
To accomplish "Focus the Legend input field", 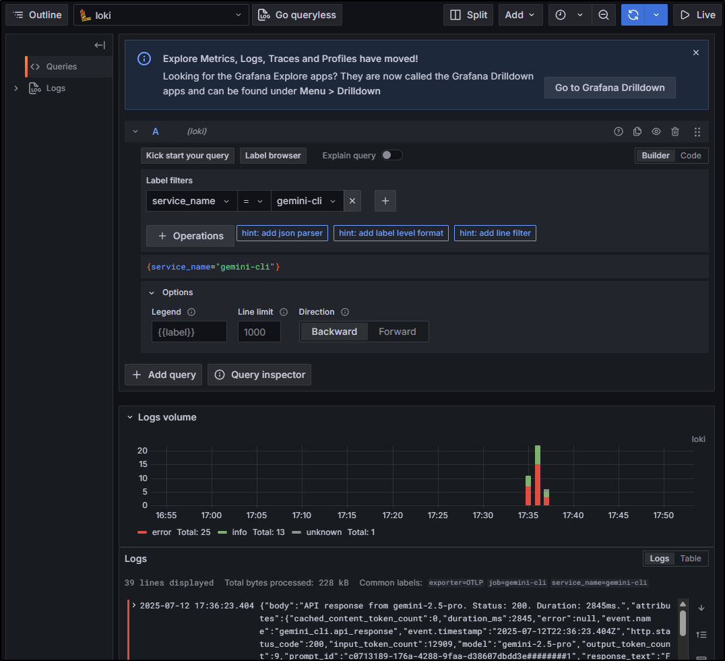I will tap(189, 332).
